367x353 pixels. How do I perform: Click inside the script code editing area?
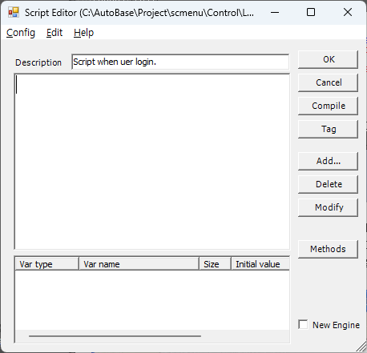coord(152,162)
